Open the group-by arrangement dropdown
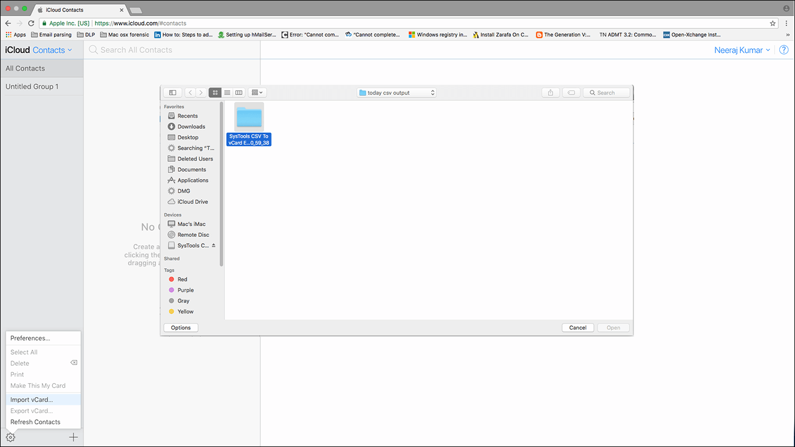 tap(257, 92)
